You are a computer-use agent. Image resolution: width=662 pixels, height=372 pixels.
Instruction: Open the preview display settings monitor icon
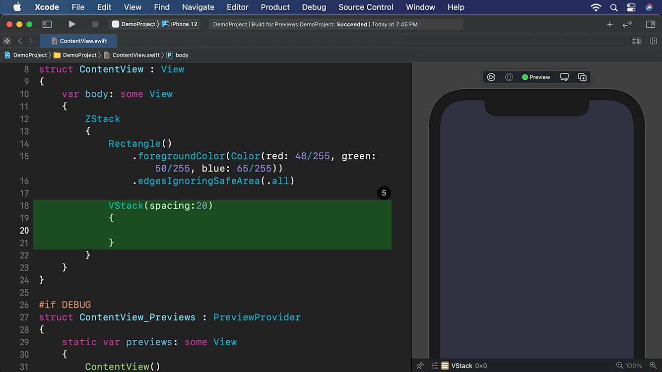pyautogui.click(x=564, y=77)
